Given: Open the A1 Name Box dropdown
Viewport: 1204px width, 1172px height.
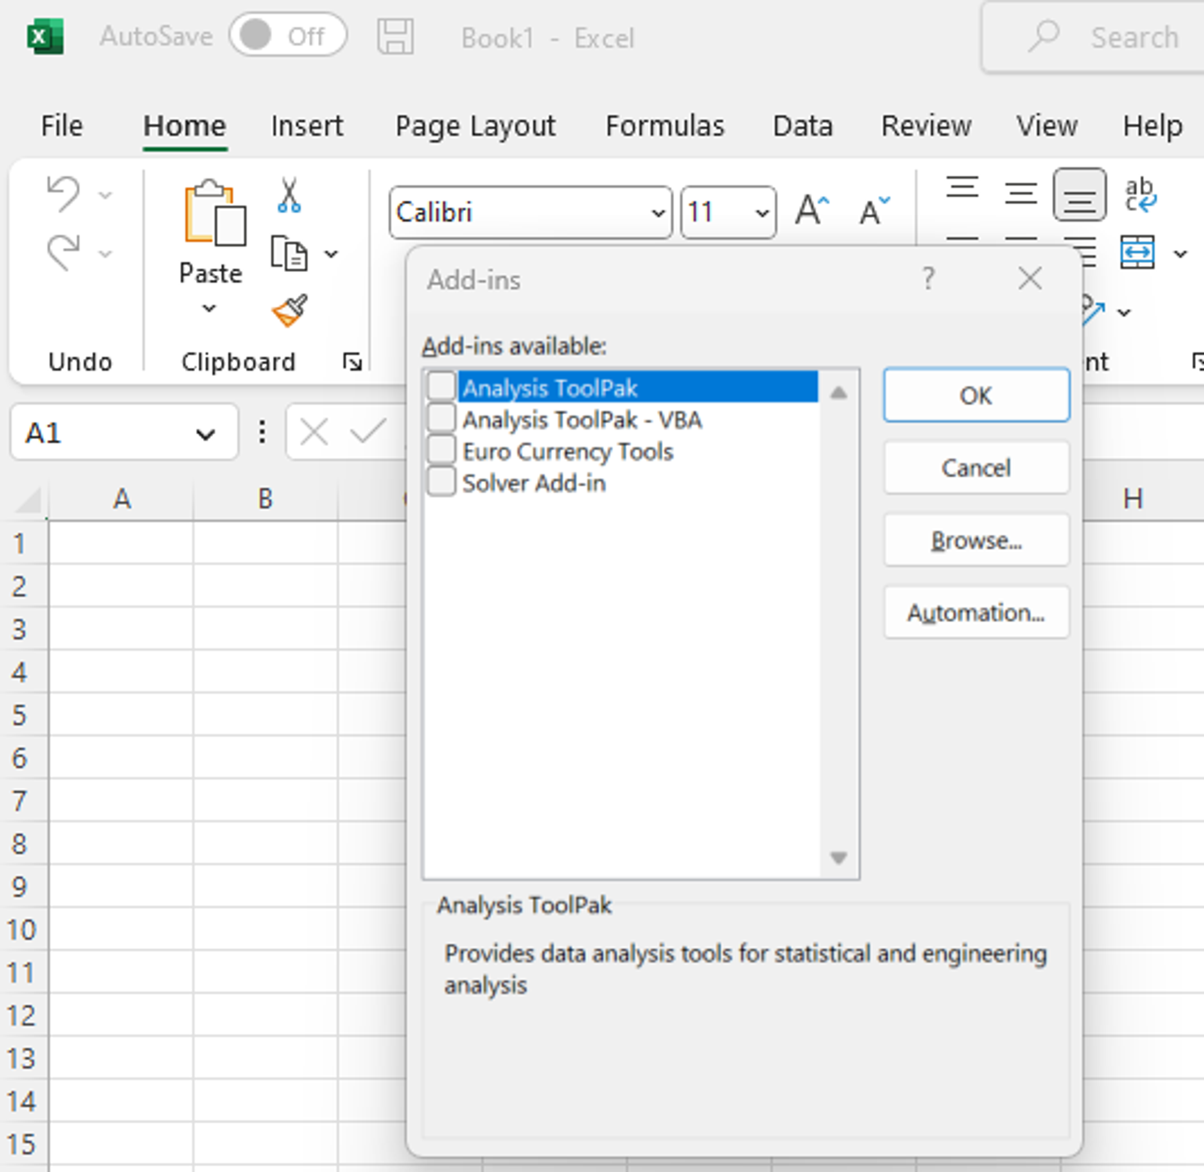Looking at the screenshot, I should tap(205, 435).
